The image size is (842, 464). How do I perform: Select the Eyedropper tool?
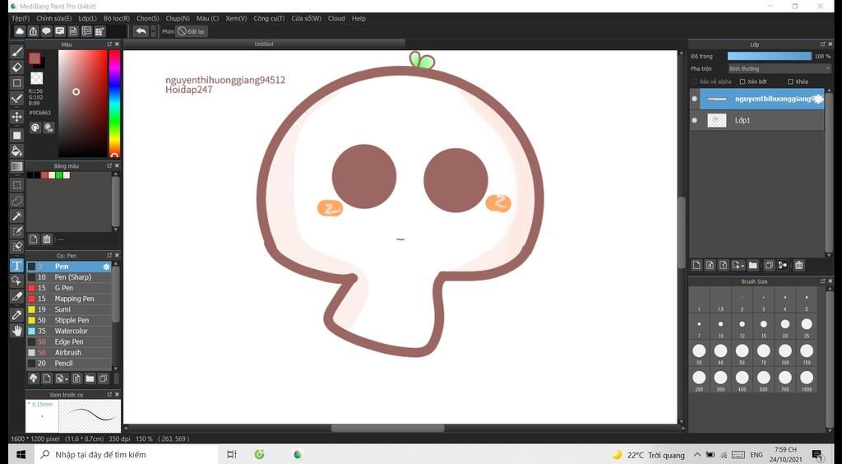pos(16,315)
